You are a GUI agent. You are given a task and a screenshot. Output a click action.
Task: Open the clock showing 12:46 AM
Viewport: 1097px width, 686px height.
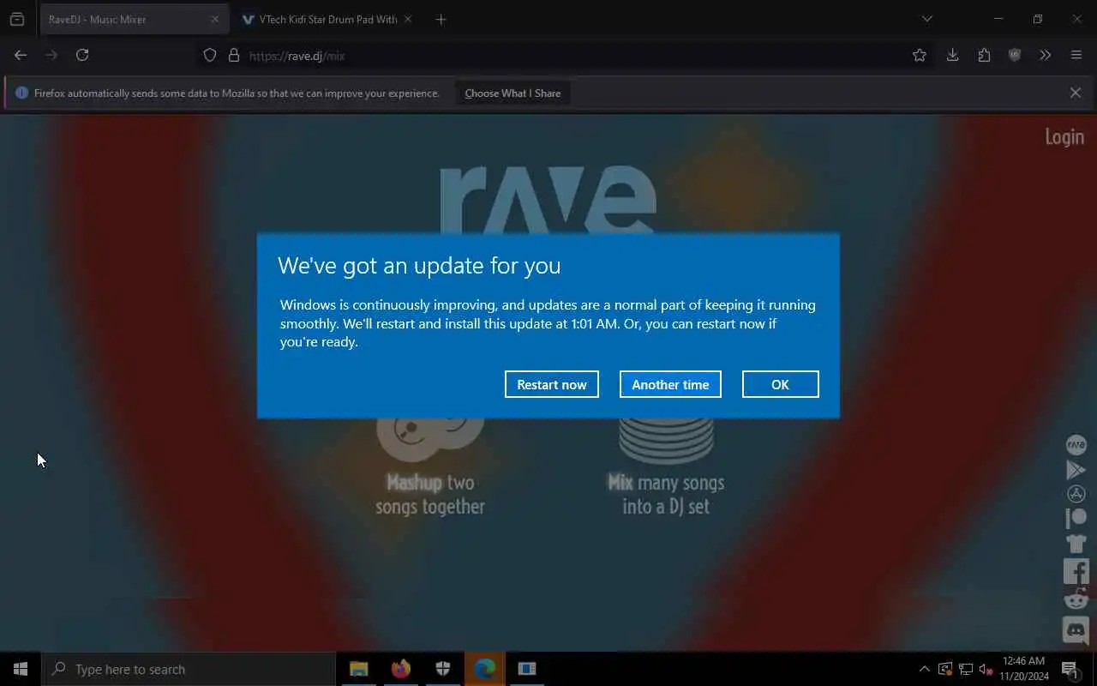(x=1023, y=669)
